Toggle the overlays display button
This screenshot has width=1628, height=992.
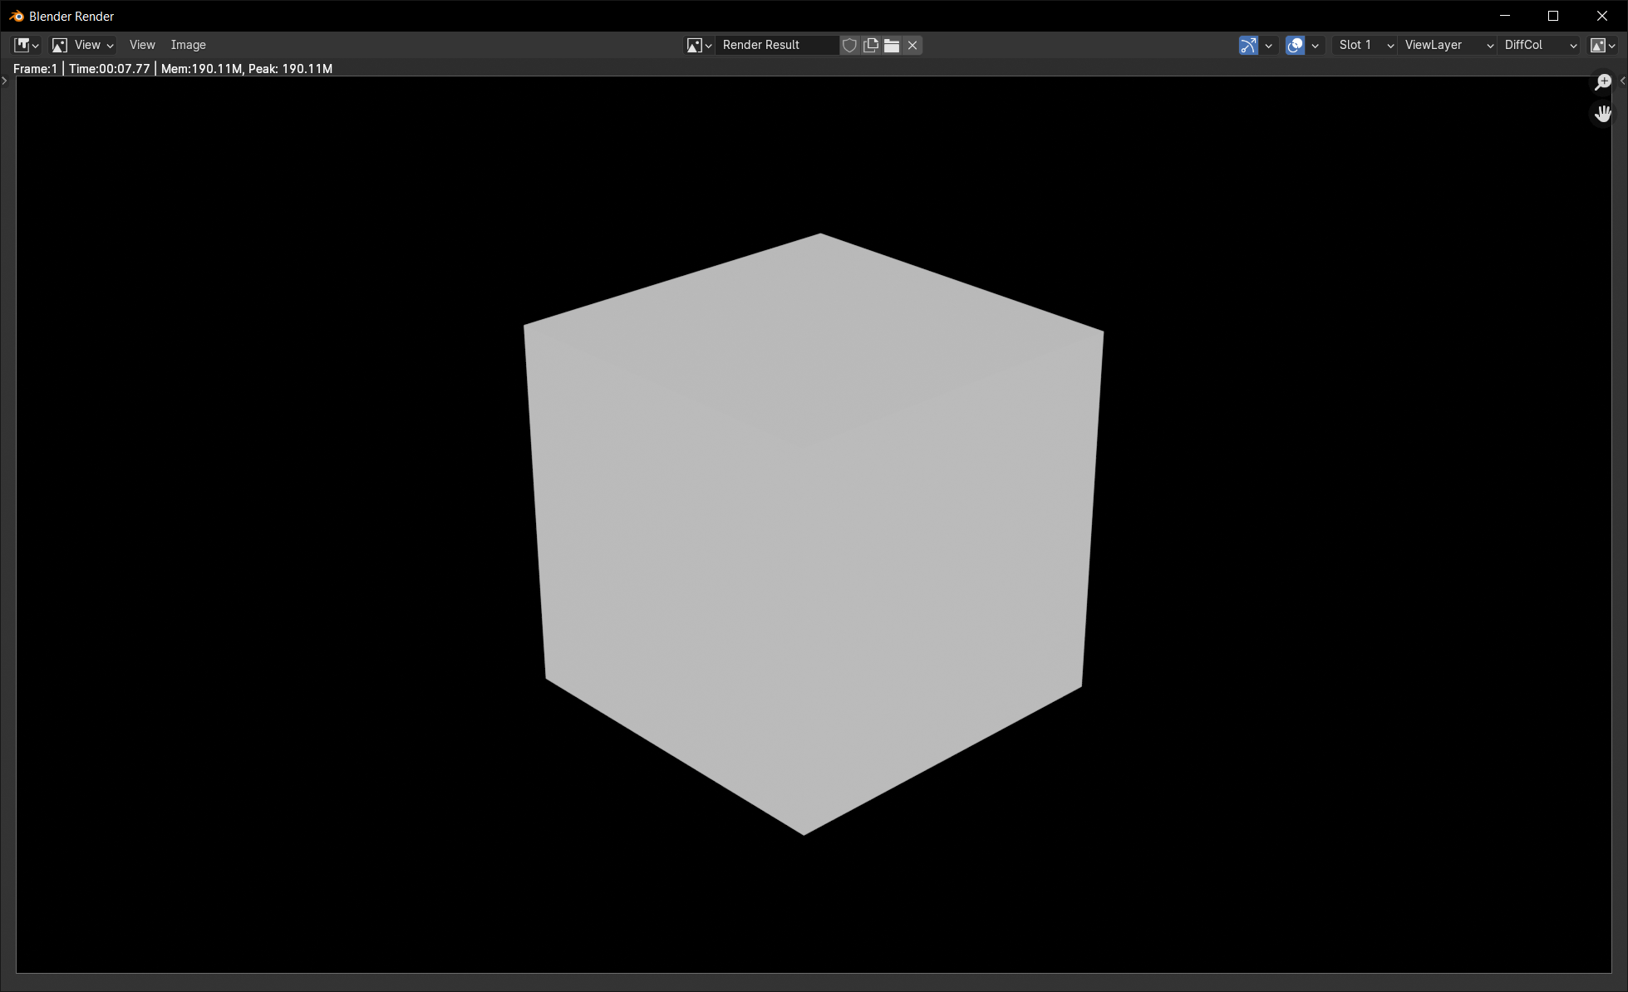click(1295, 45)
